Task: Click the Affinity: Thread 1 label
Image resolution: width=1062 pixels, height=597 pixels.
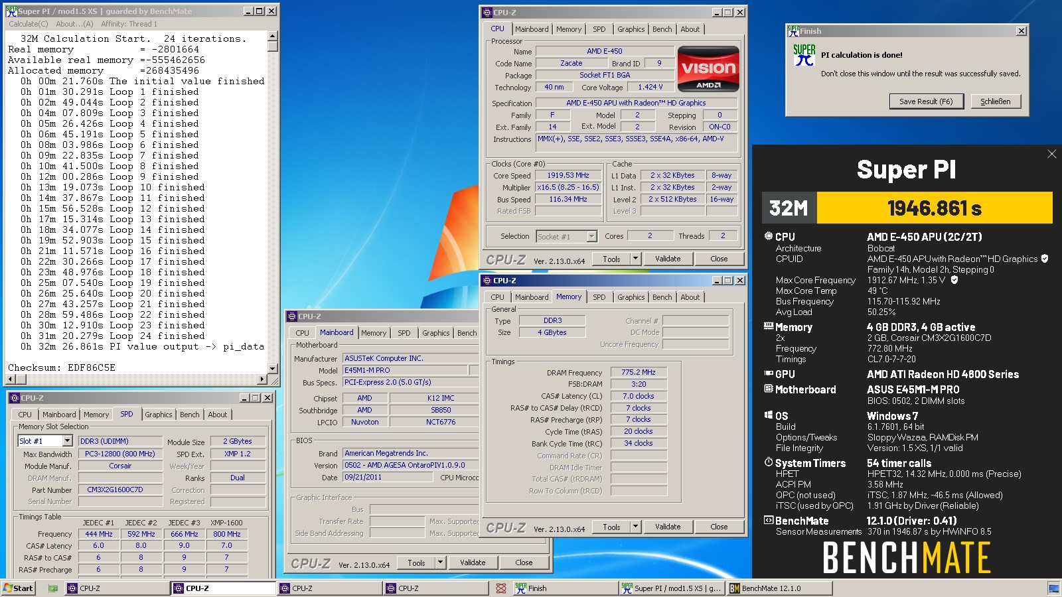Action: pos(129,24)
